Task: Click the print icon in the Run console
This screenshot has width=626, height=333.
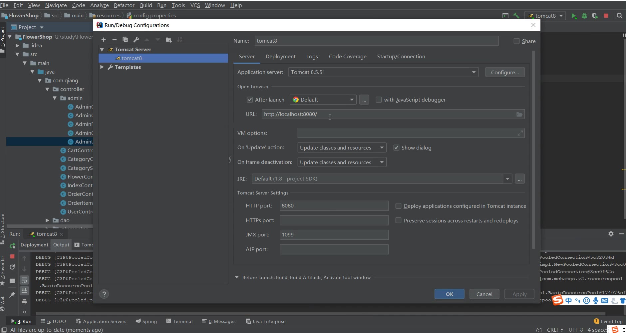Action: pyautogui.click(x=24, y=302)
